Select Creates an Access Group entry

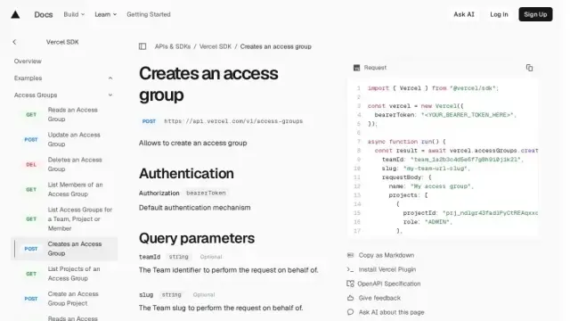(64, 249)
